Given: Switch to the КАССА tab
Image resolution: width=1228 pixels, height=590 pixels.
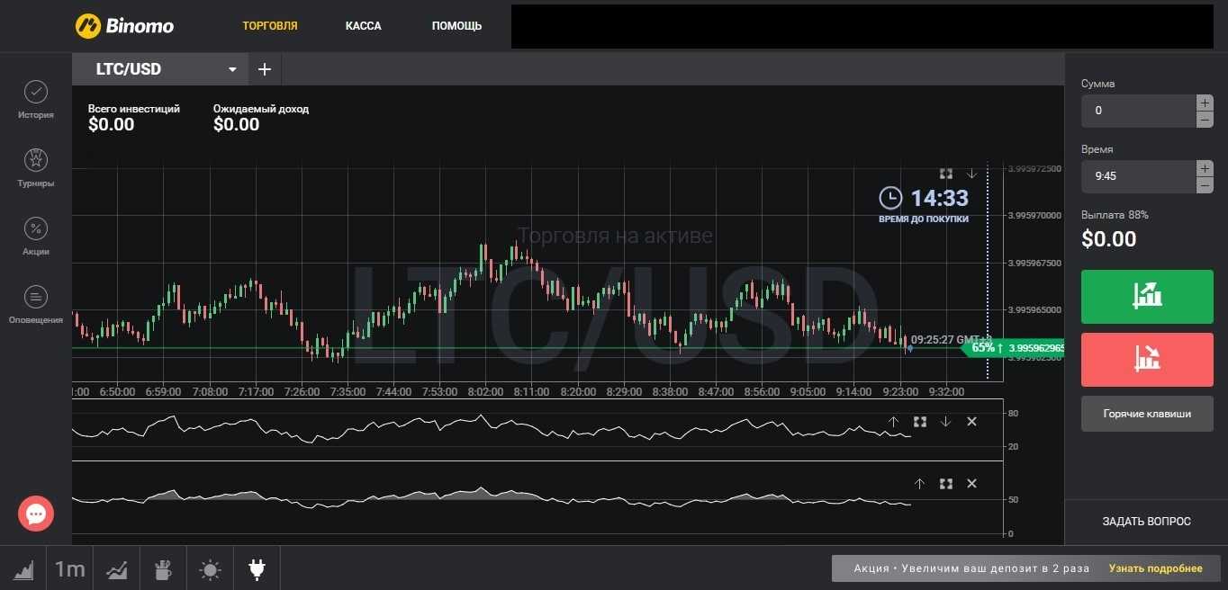Looking at the screenshot, I should point(363,26).
